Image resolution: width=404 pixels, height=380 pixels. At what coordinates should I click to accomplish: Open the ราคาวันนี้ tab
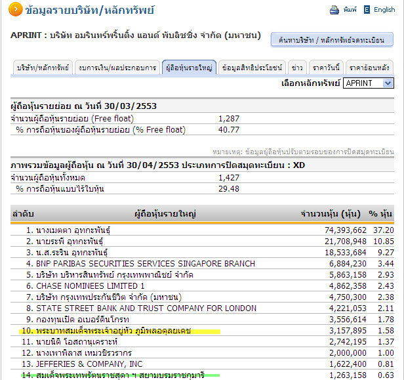point(326,68)
